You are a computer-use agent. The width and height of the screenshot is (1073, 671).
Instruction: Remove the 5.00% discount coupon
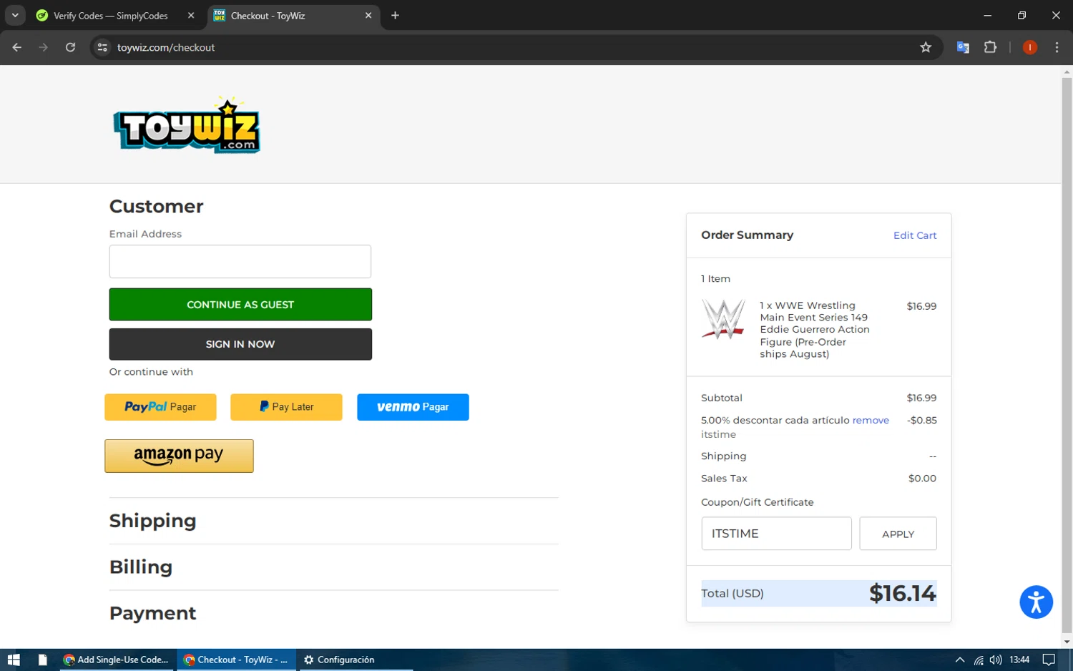click(x=871, y=420)
